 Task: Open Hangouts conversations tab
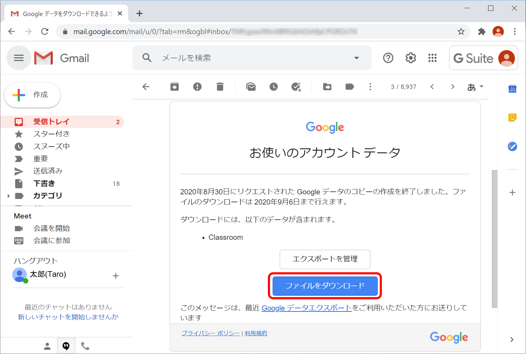(66, 346)
